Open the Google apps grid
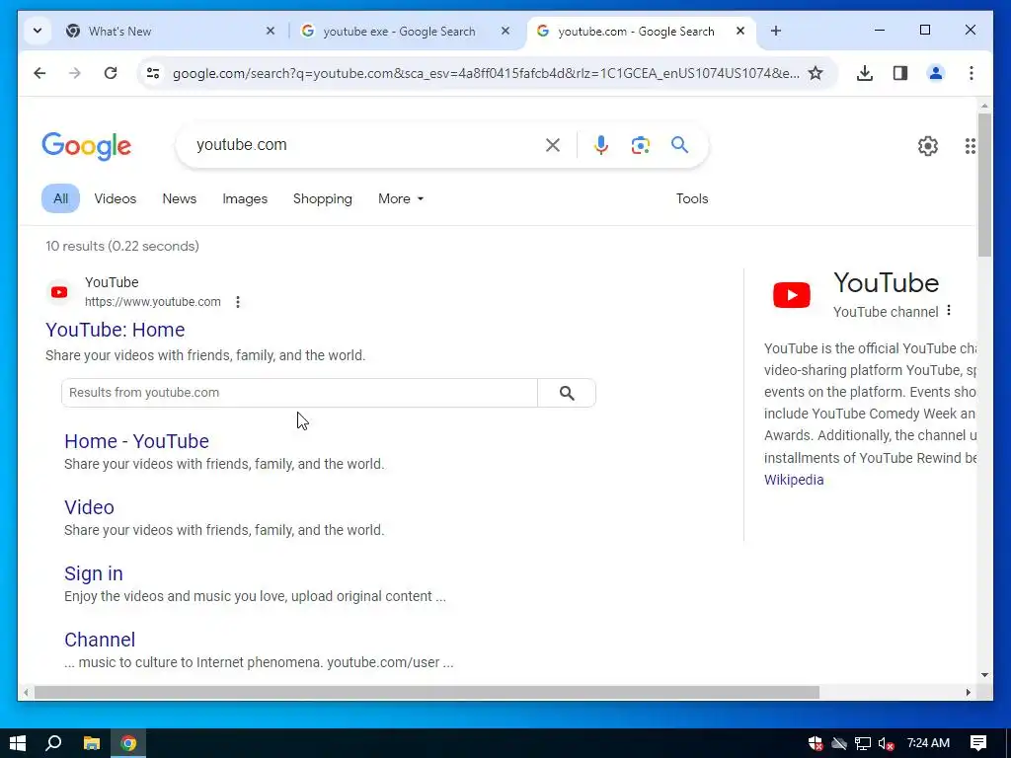The width and height of the screenshot is (1011, 758). (970, 146)
